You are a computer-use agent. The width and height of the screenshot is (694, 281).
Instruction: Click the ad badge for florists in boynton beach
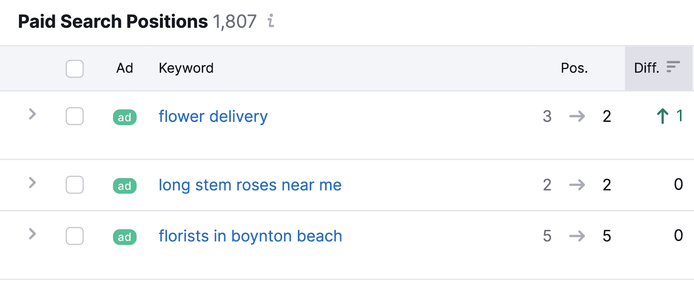pos(124,237)
